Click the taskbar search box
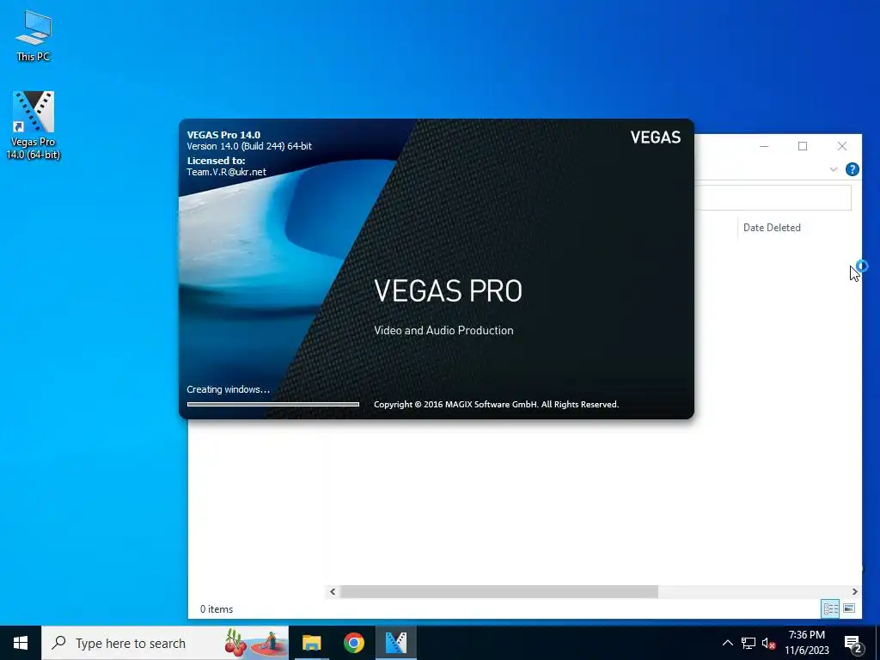The height and width of the screenshot is (660, 880). [165, 643]
